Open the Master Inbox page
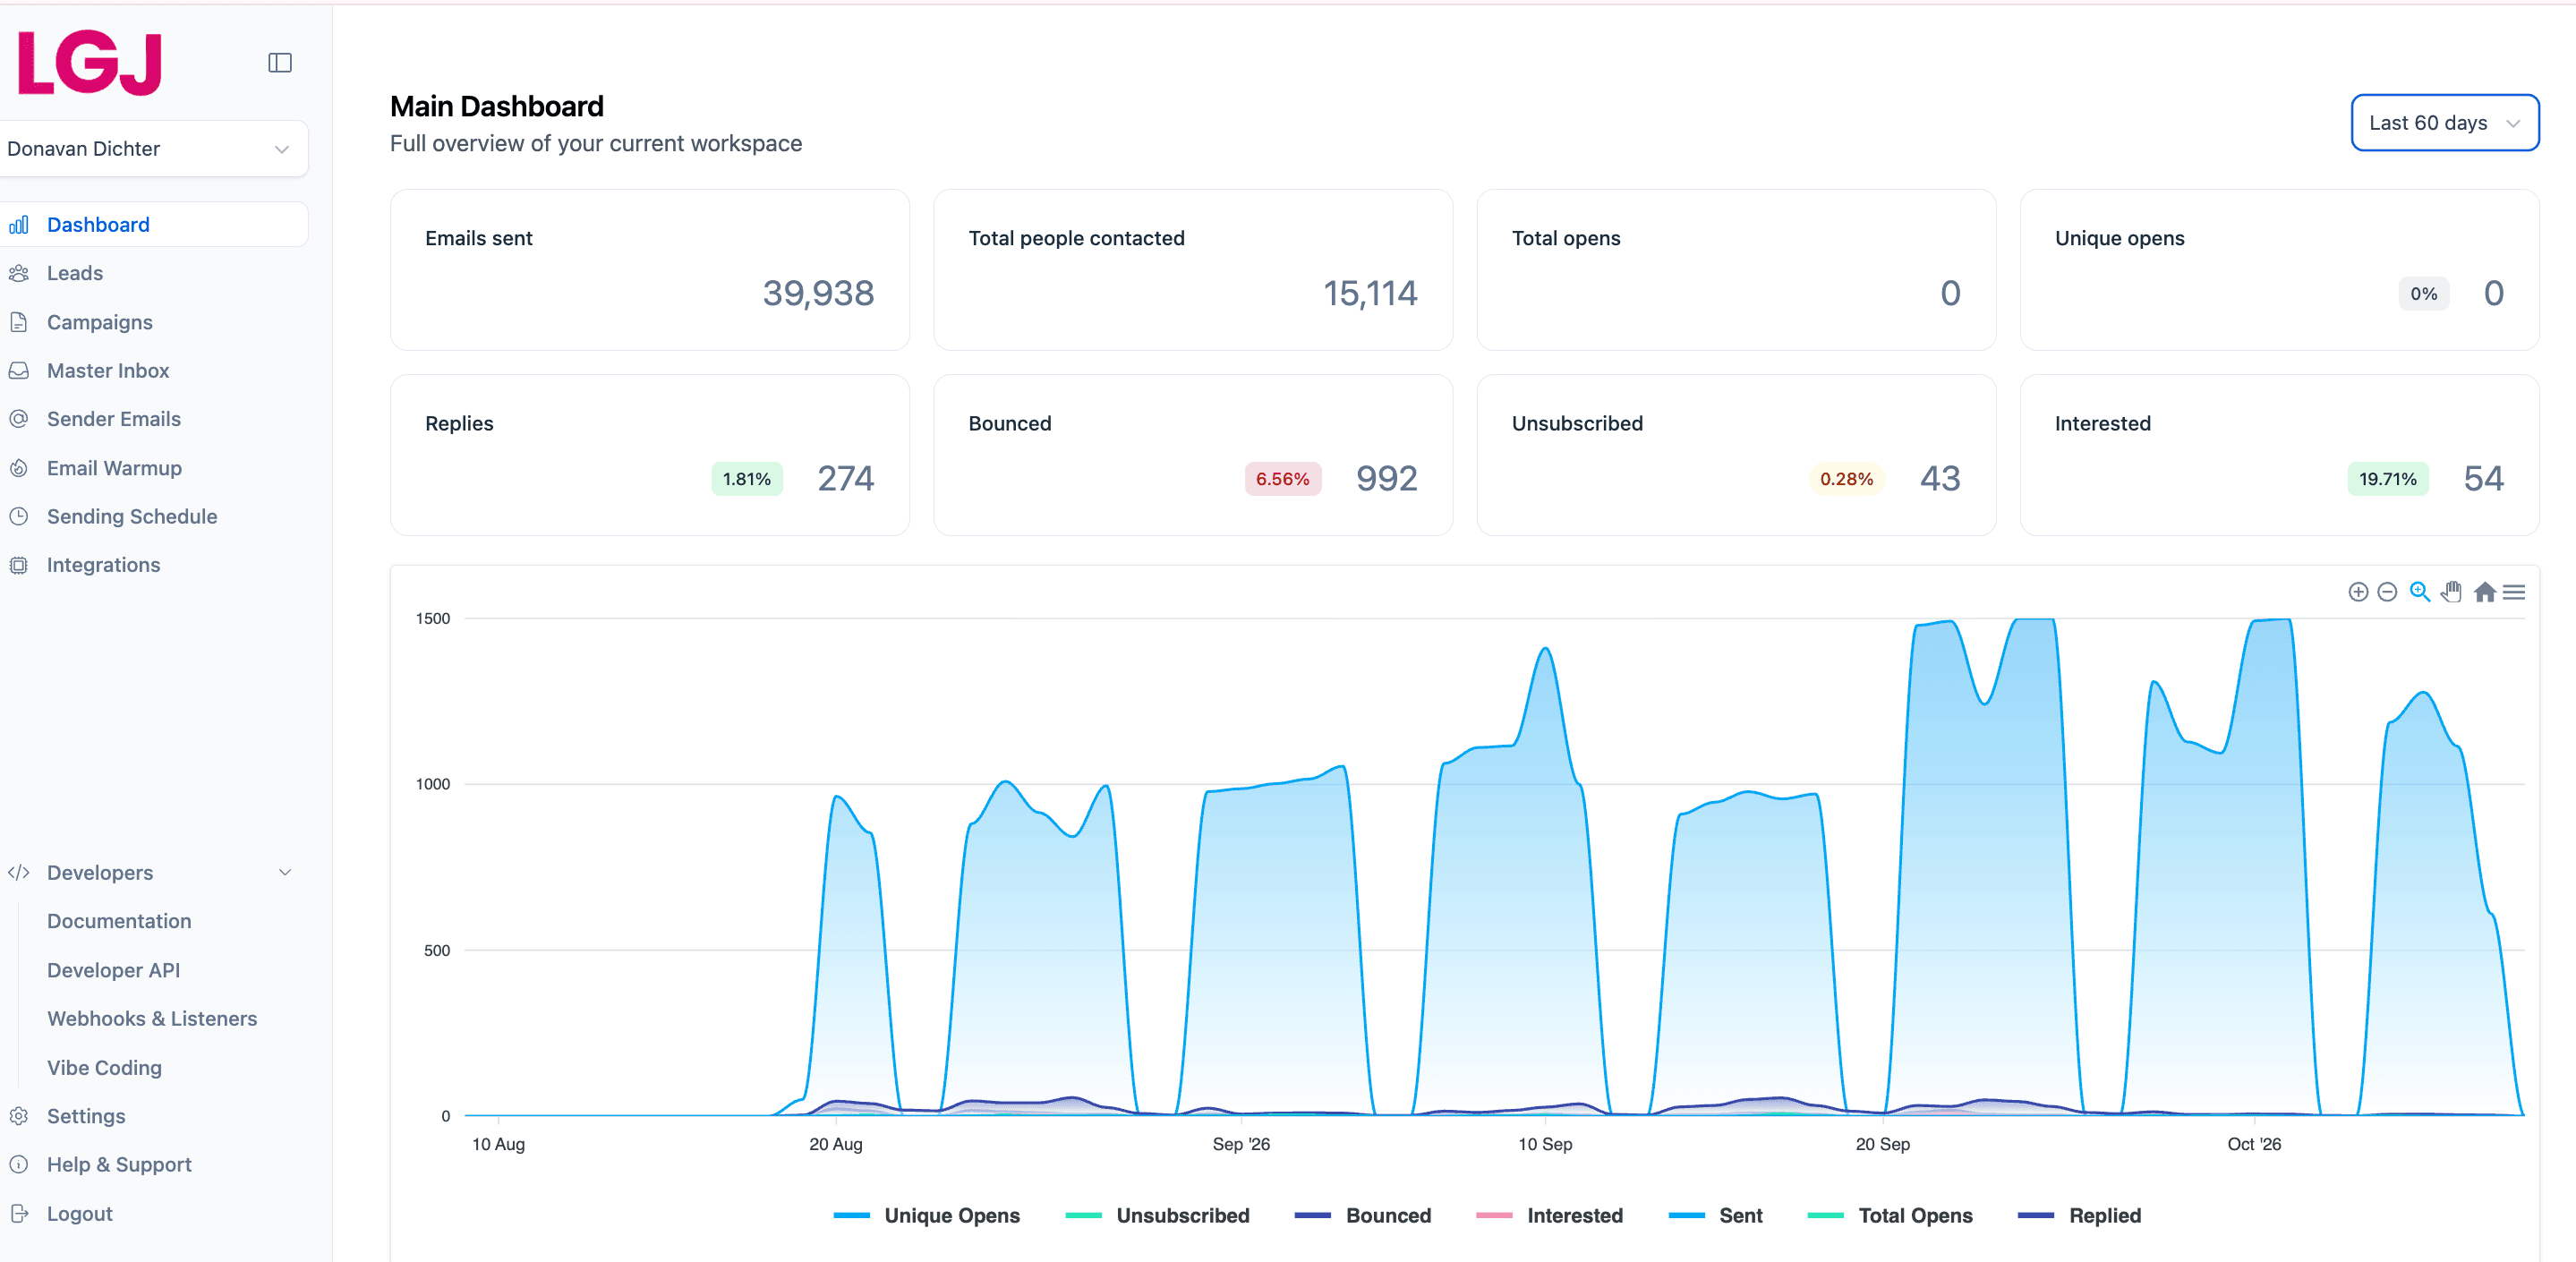The height and width of the screenshot is (1262, 2576). pos(108,370)
